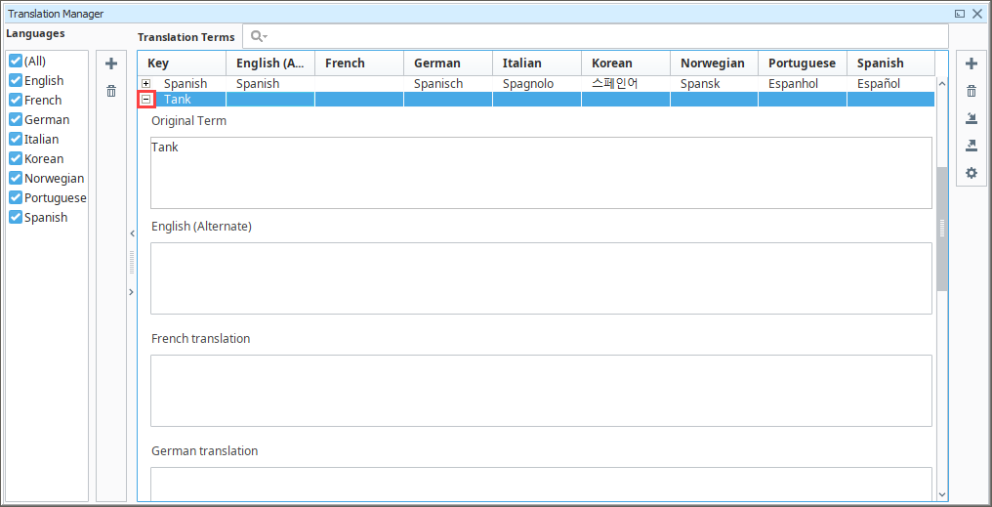Viewport: 992px width, 507px height.
Task: Click the German column header
Action: coord(448,63)
